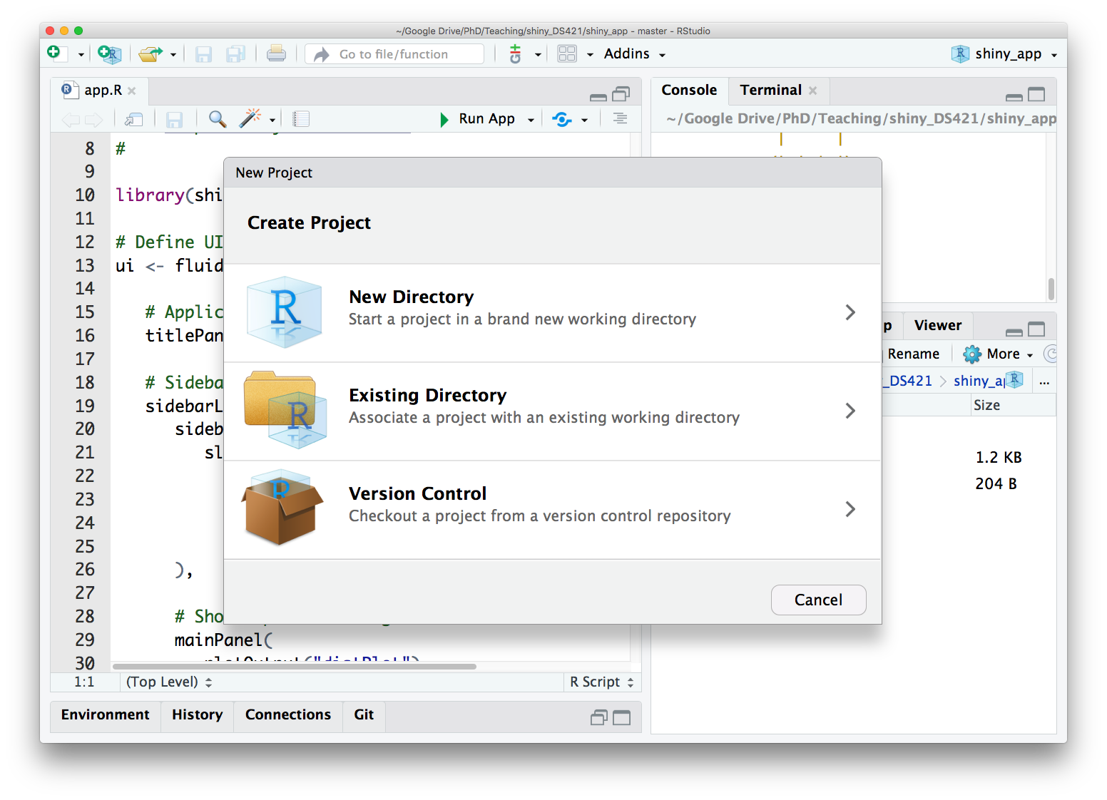This screenshot has height=800, width=1107.
Task: Click Rename in the Files pane
Action: [913, 354]
